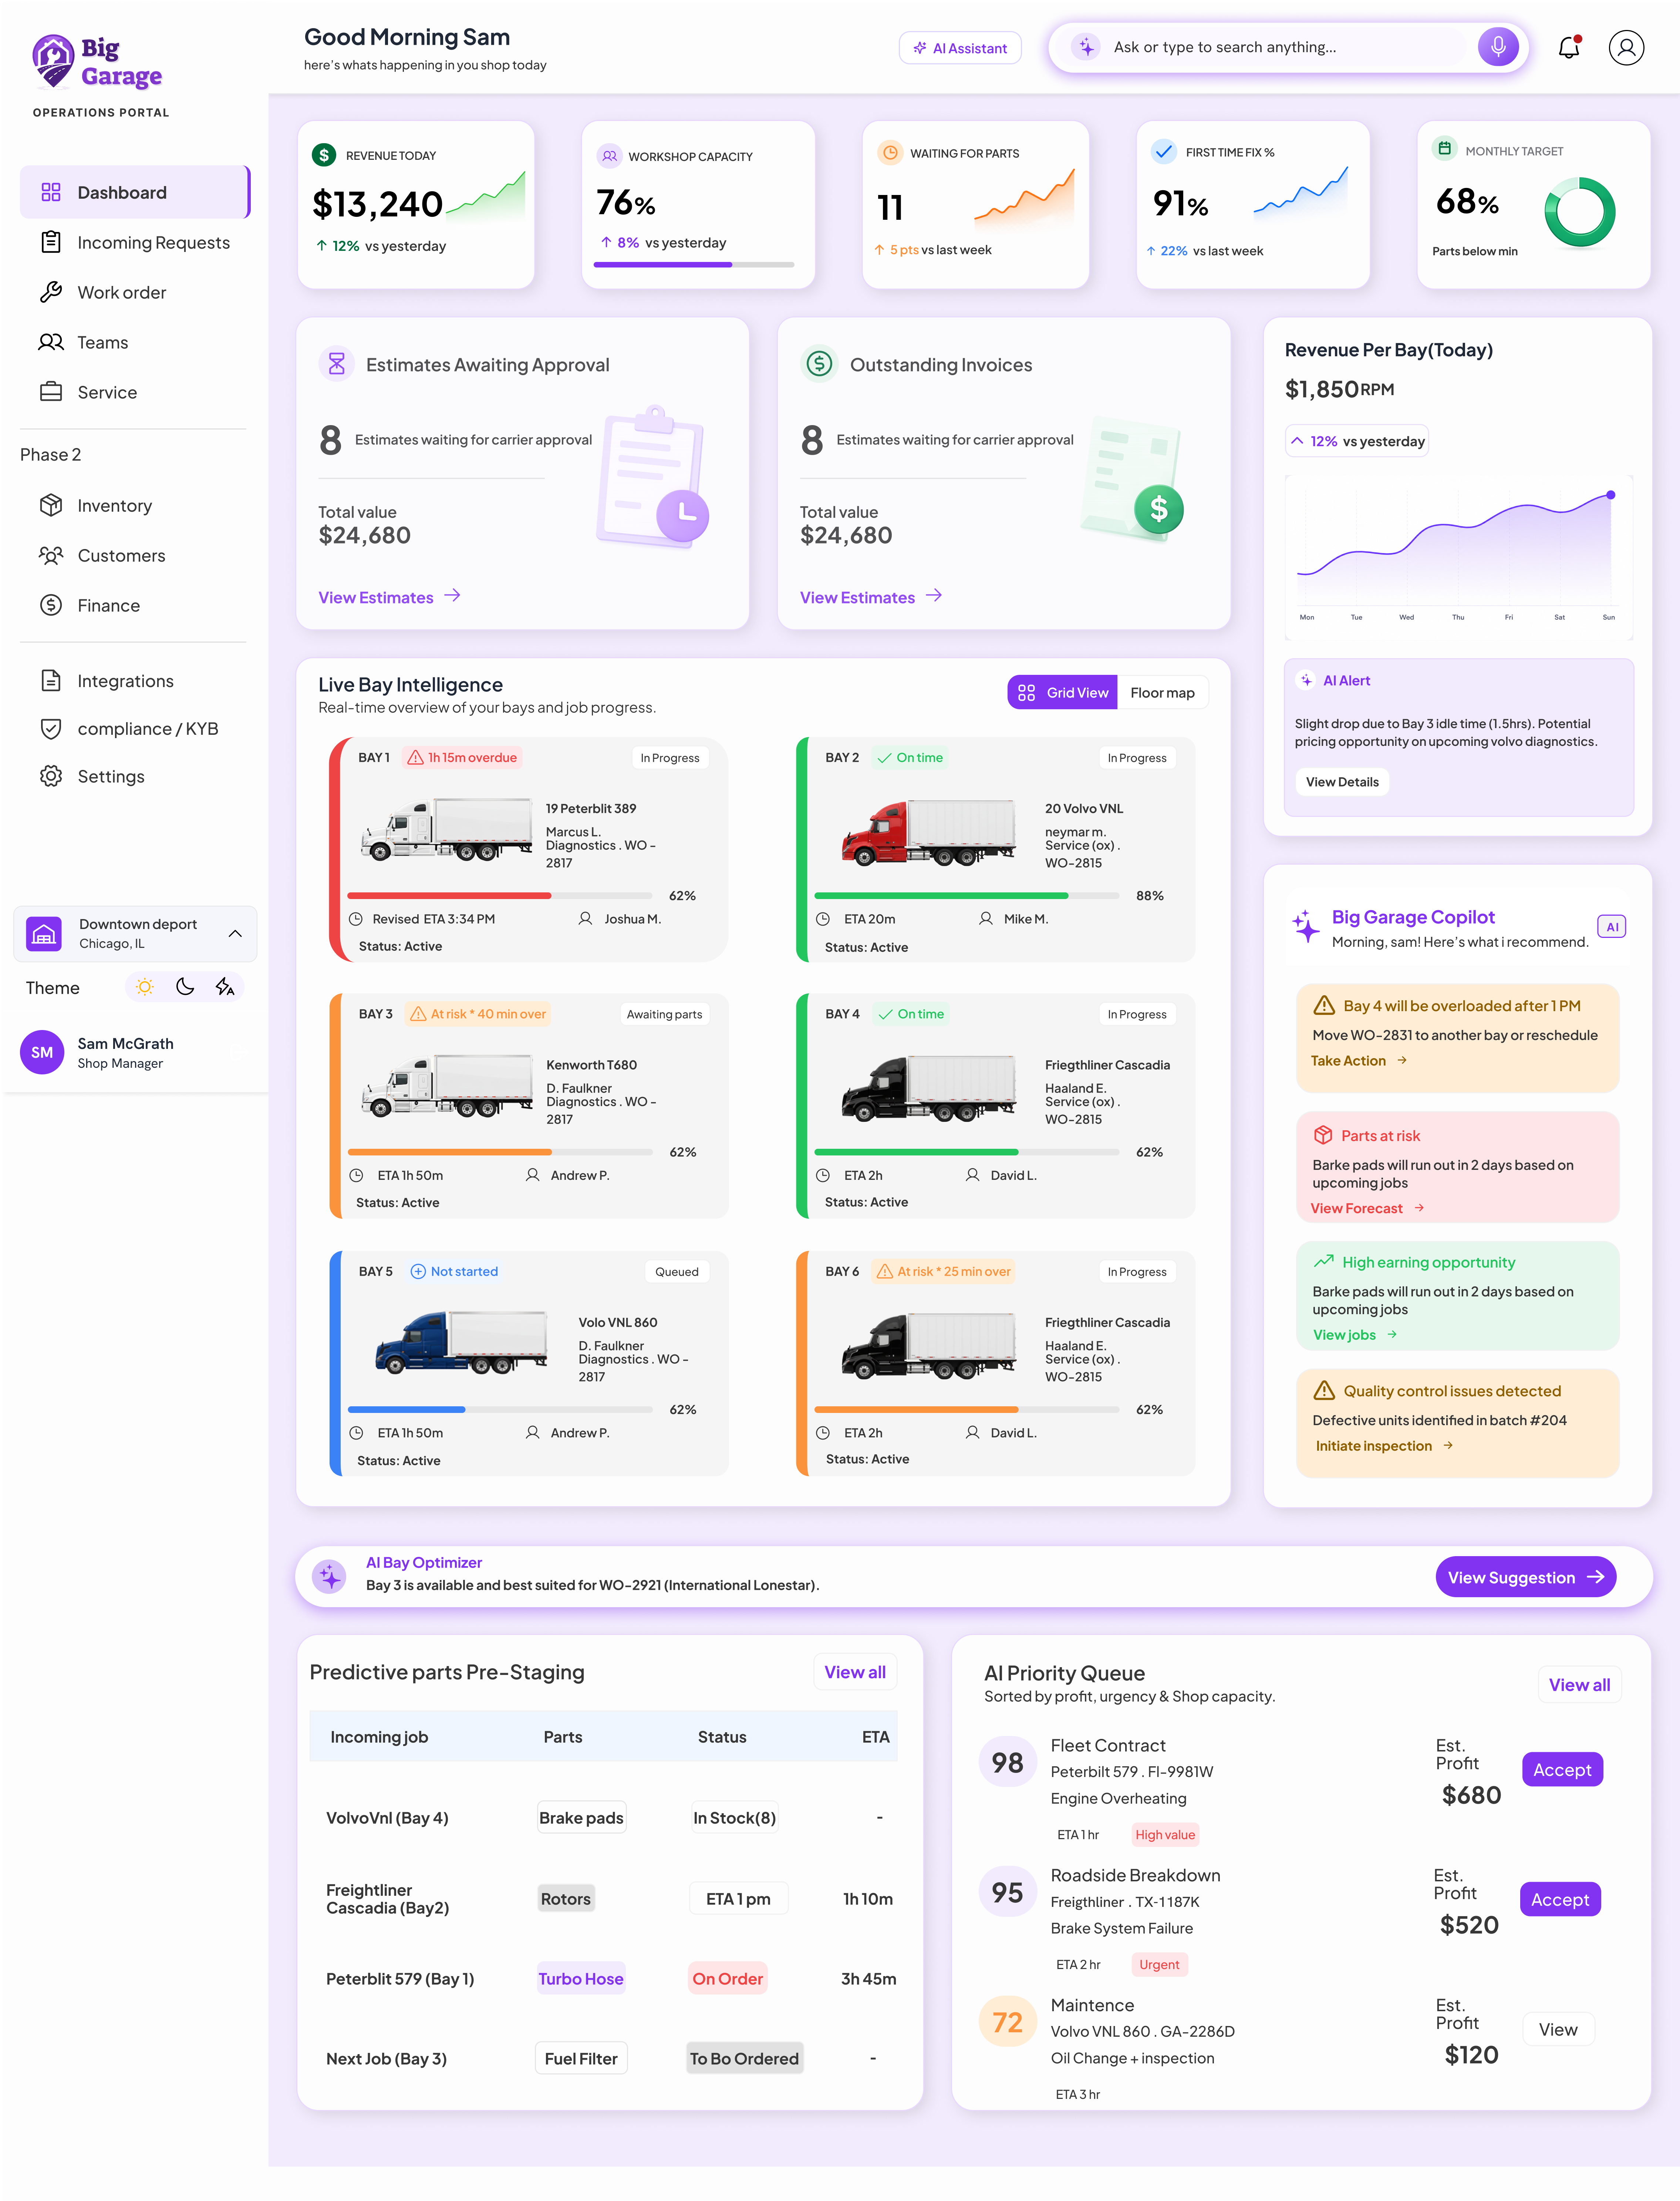Click the Finance dollar icon
Screen dimensions: 1680x2201
pos(51,605)
